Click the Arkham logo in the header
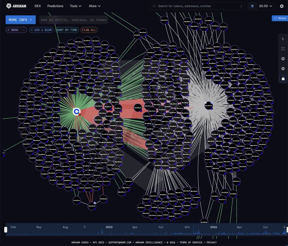The height and width of the screenshot is (246, 288). coord(16,6)
